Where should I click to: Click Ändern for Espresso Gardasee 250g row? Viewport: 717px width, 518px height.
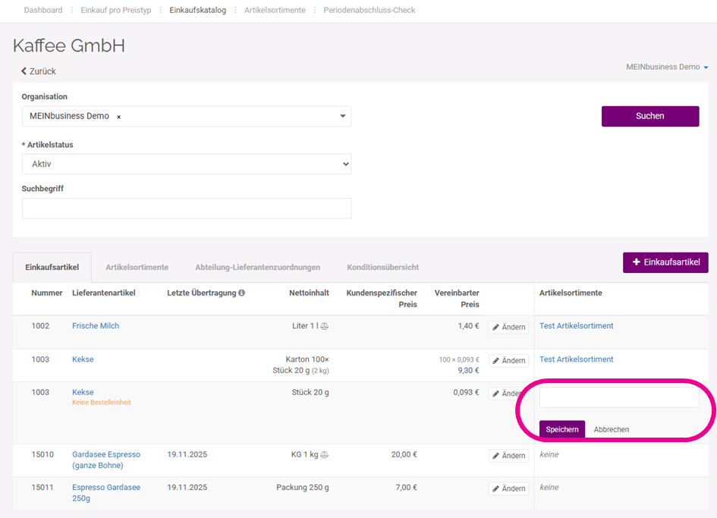tap(508, 488)
